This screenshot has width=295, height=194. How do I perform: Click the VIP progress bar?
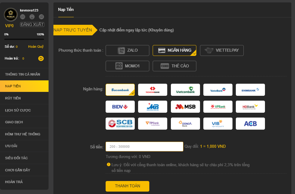coord(24,39)
